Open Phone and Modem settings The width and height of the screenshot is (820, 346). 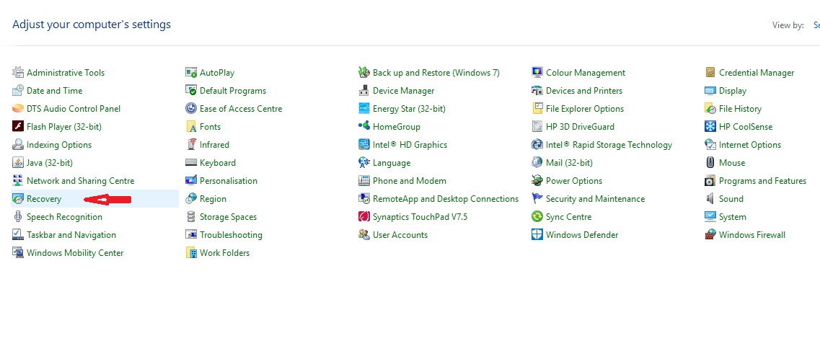coord(410,181)
